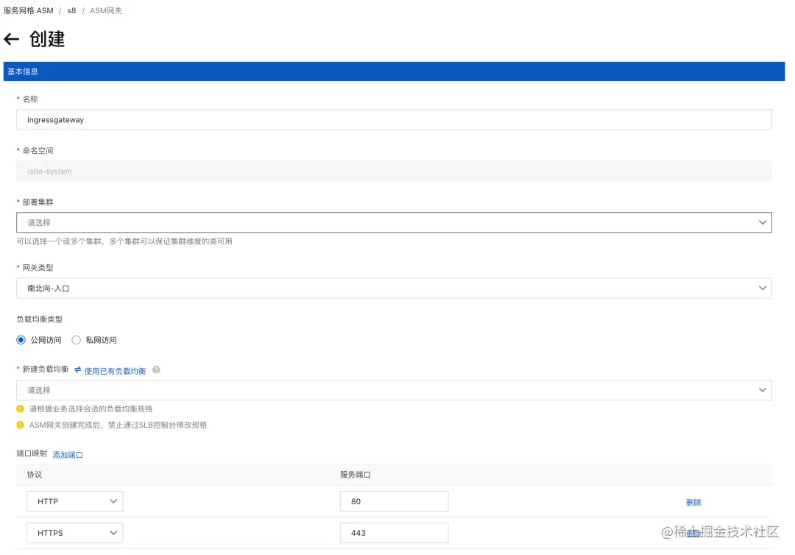The width and height of the screenshot is (795, 555).
Task: Open the 部署集群 dropdown
Action: point(394,222)
